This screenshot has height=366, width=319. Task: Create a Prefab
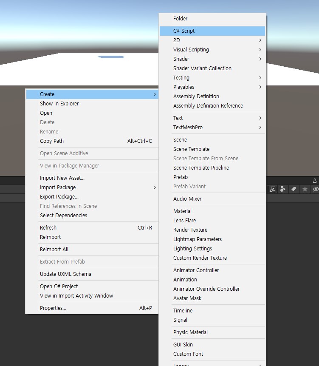point(212,177)
